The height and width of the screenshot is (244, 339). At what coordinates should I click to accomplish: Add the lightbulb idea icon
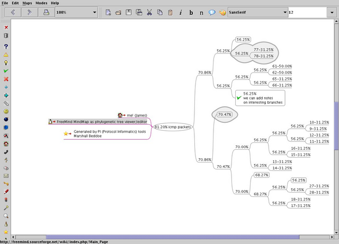tap(6, 62)
